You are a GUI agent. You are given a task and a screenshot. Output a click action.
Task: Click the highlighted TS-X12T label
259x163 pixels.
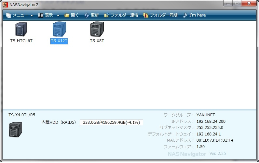[59, 41]
